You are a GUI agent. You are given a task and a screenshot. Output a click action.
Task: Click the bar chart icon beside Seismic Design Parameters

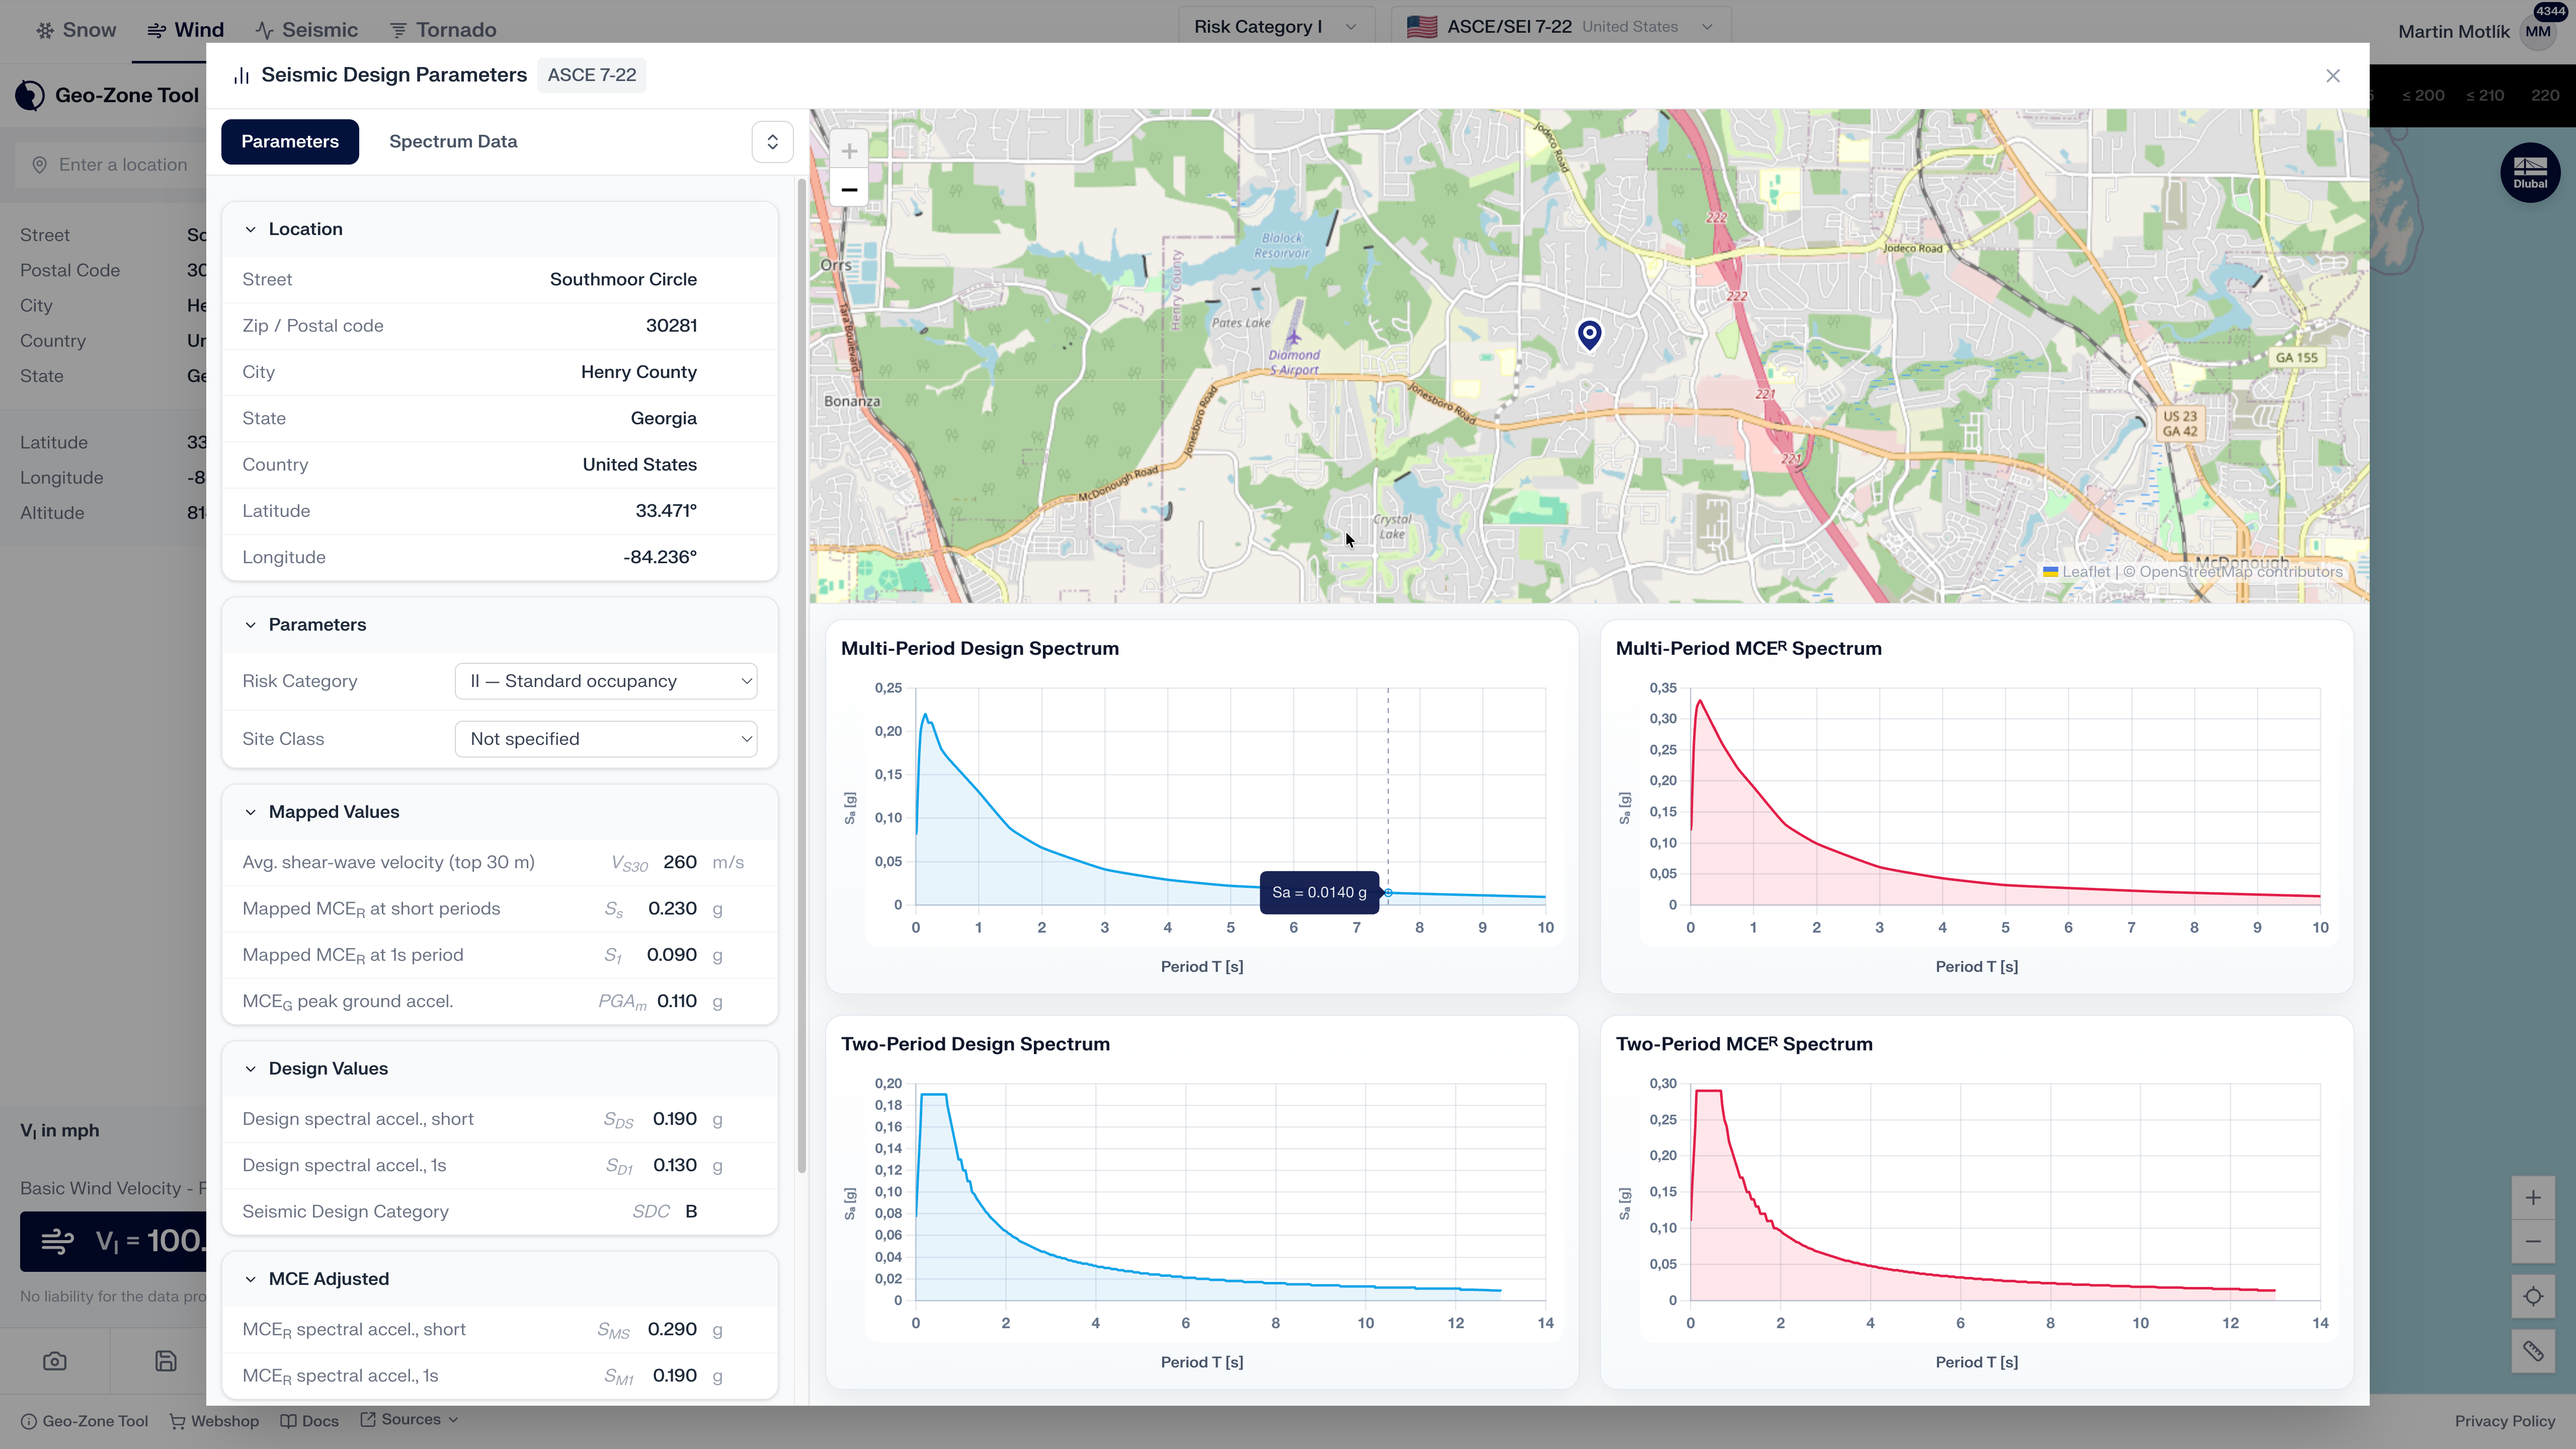[241, 76]
